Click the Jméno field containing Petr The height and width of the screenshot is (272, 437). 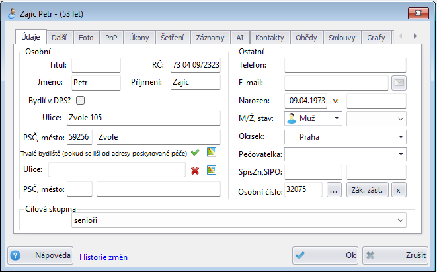point(96,83)
